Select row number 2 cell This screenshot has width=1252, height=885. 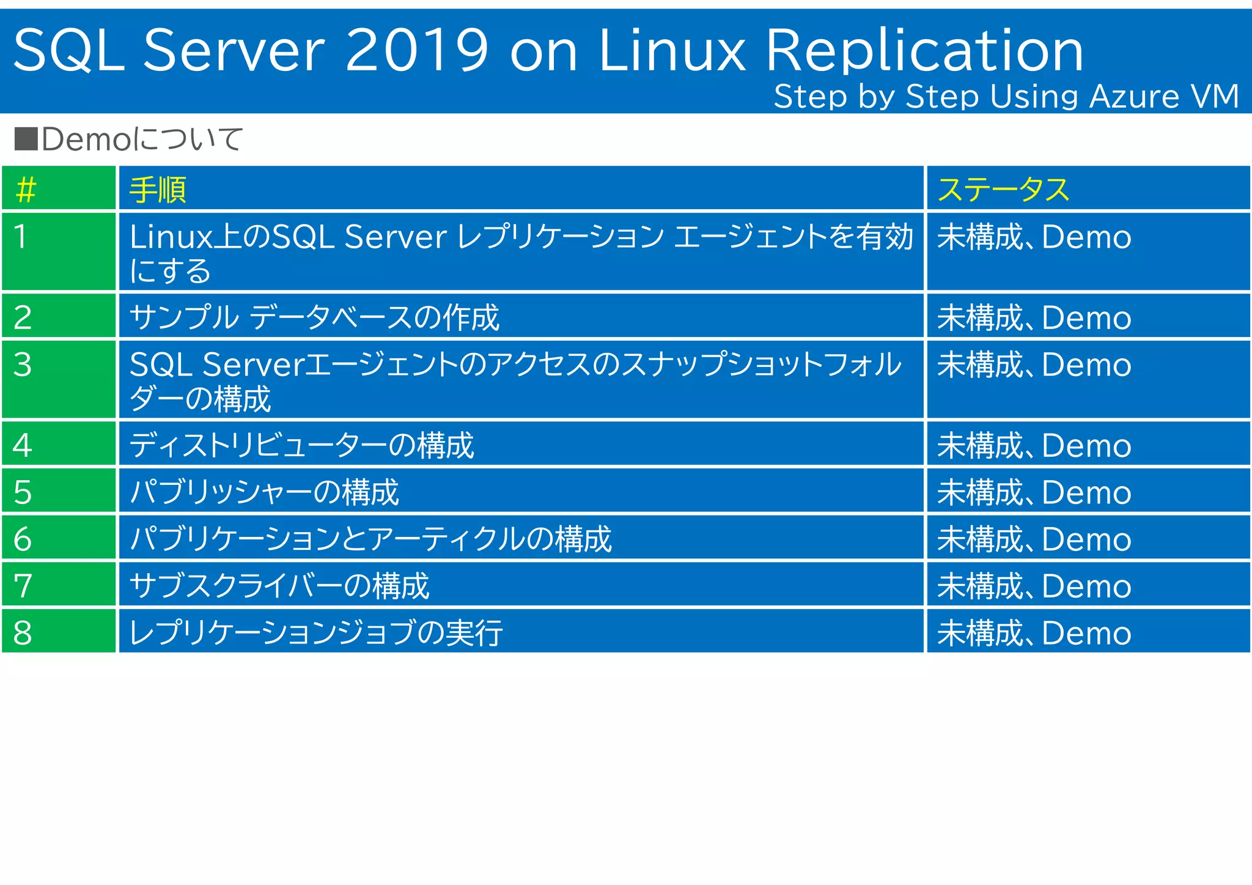[59, 316]
